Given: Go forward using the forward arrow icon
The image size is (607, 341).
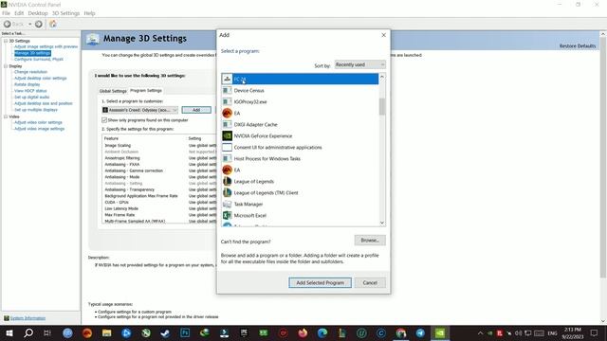Looking at the screenshot, I should 38,24.
